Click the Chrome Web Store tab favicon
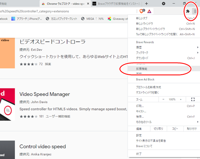This screenshot has height=159, width=200. tap(43, 4)
